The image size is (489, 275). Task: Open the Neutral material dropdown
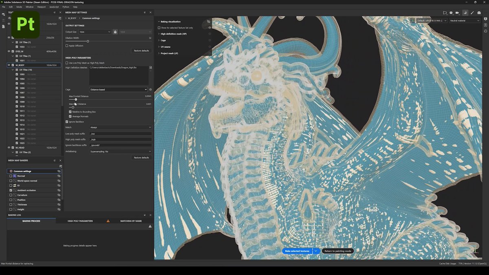[x=464, y=20]
